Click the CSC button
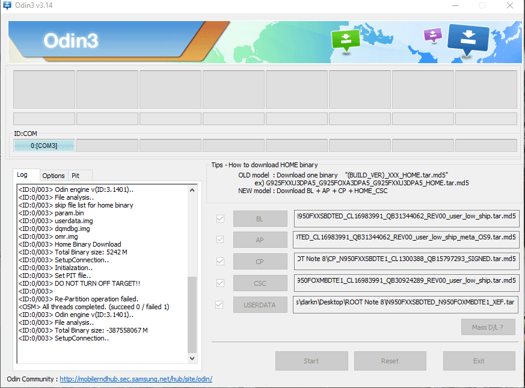The height and width of the screenshot is (388, 525). tap(260, 283)
